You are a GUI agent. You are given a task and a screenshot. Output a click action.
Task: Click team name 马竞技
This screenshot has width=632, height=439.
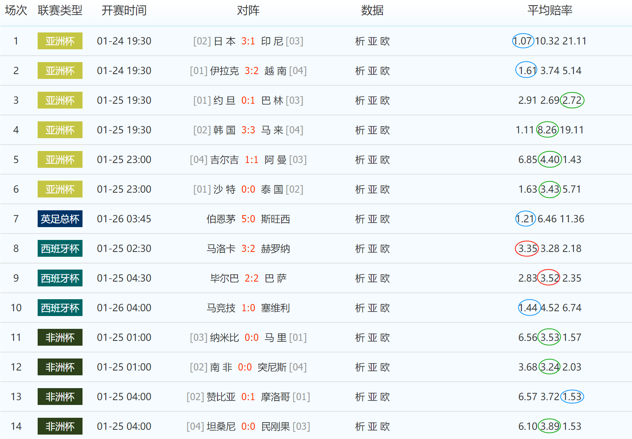point(221,308)
